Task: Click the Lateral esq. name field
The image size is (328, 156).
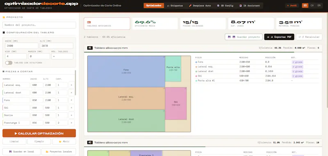Action: tap(16, 85)
